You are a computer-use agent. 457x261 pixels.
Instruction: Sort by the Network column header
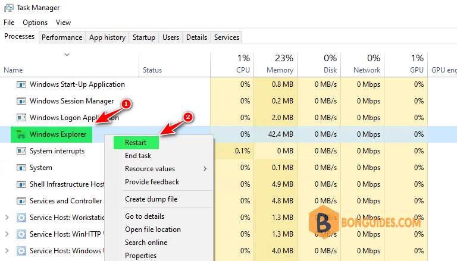pyautogui.click(x=367, y=70)
